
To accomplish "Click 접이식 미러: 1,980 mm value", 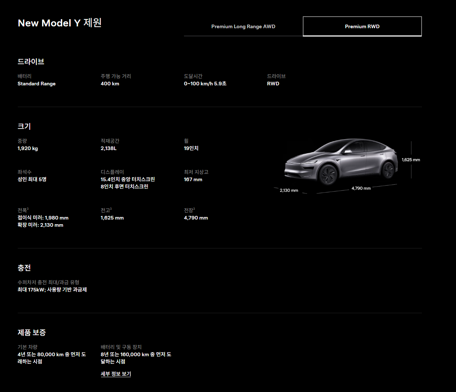I will click(43, 218).
